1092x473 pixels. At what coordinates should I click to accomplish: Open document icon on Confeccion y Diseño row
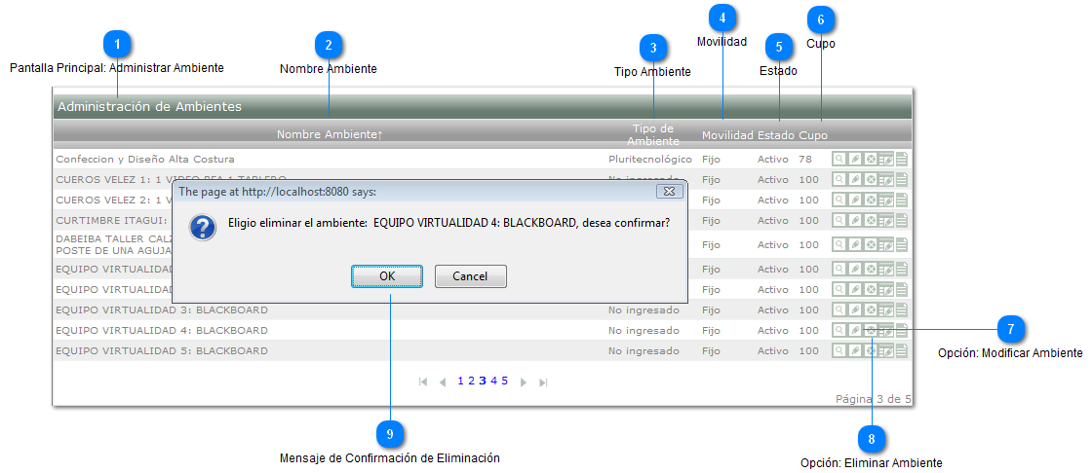[901, 159]
